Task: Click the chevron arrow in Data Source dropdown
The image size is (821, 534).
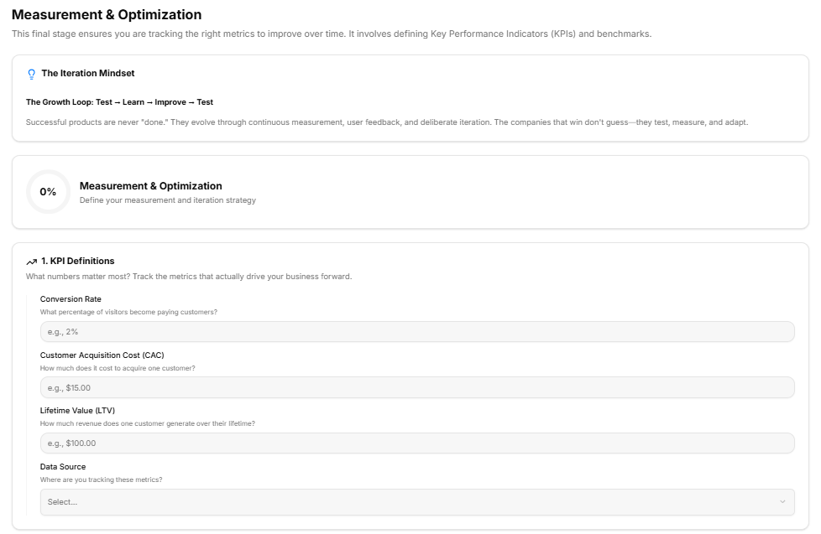Action: click(x=782, y=502)
